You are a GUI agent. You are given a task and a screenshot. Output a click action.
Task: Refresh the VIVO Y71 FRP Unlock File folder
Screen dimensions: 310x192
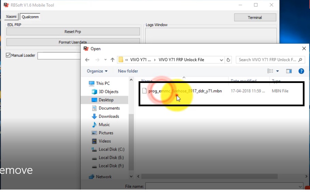click(228, 60)
